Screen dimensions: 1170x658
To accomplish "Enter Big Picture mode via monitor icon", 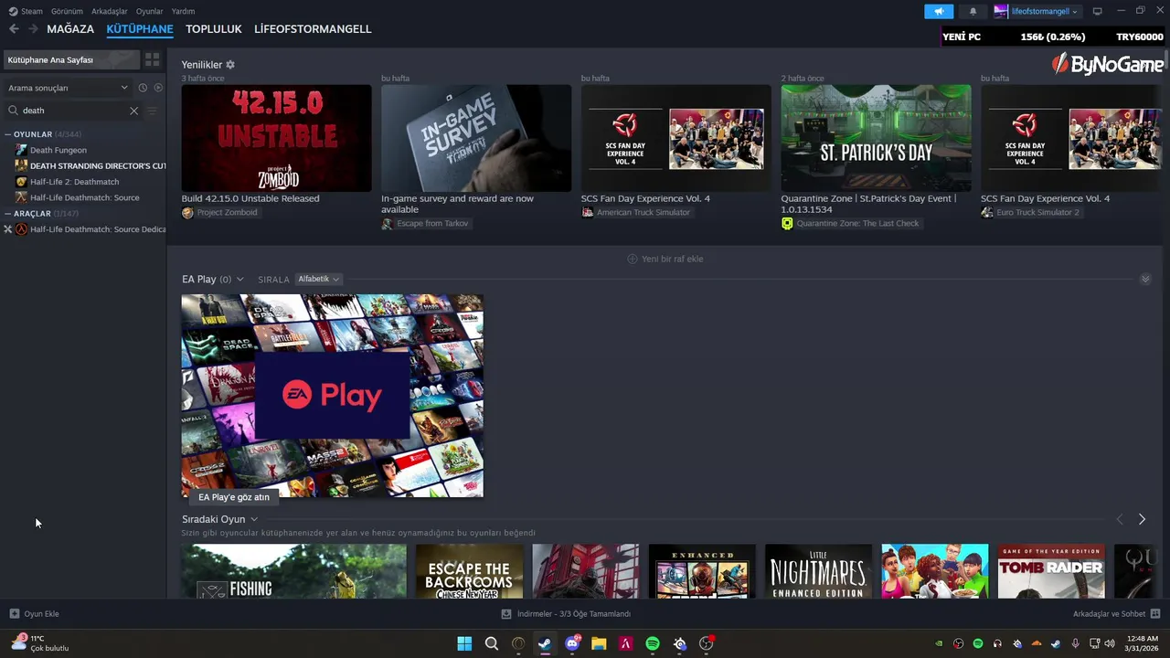I will [1097, 11].
